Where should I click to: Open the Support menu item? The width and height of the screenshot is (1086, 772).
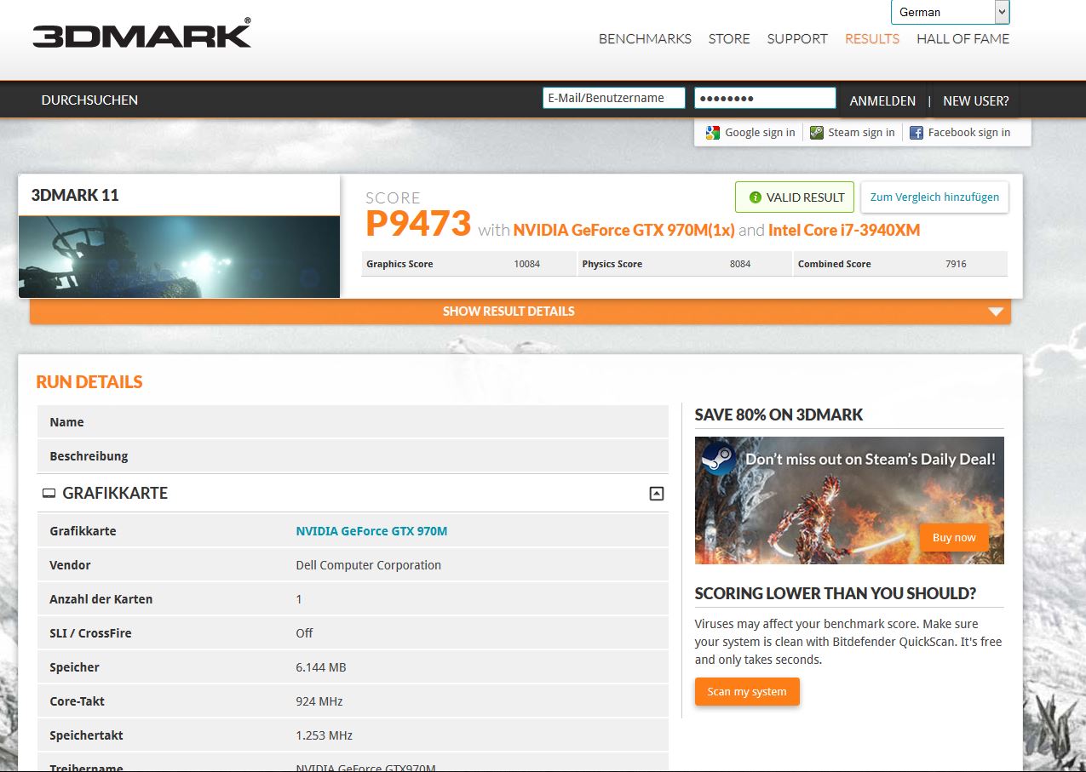click(x=797, y=39)
